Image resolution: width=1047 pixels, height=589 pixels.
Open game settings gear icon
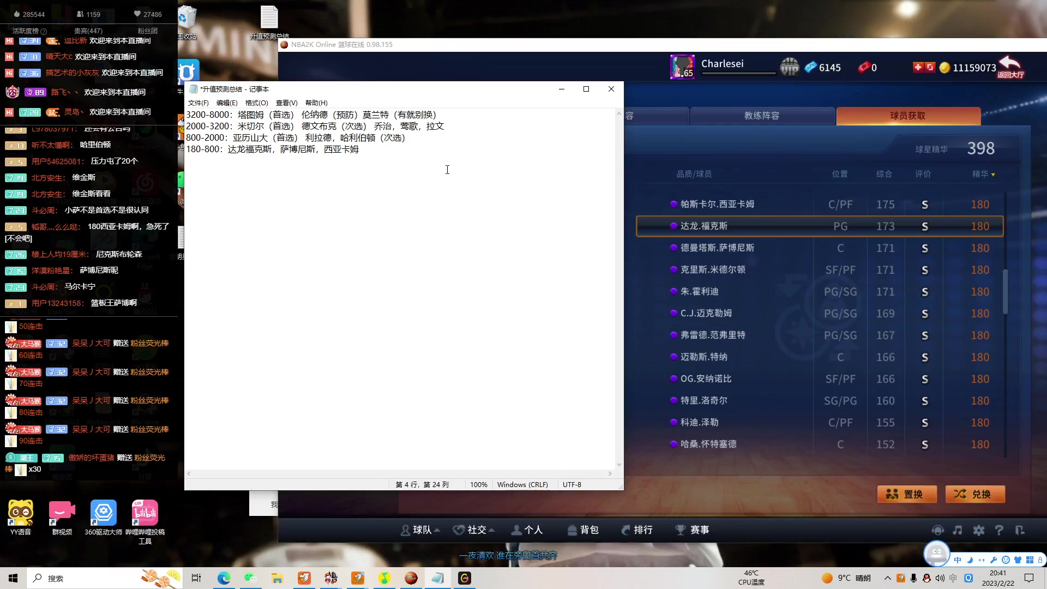pyautogui.click(x=979, y=530)
